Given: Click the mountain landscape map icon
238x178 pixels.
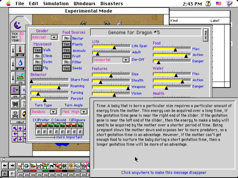Looking at the screenshot, I should pyautogui.click(x=20, y=76).
